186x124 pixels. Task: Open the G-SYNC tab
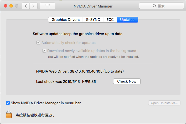point(93,19)
